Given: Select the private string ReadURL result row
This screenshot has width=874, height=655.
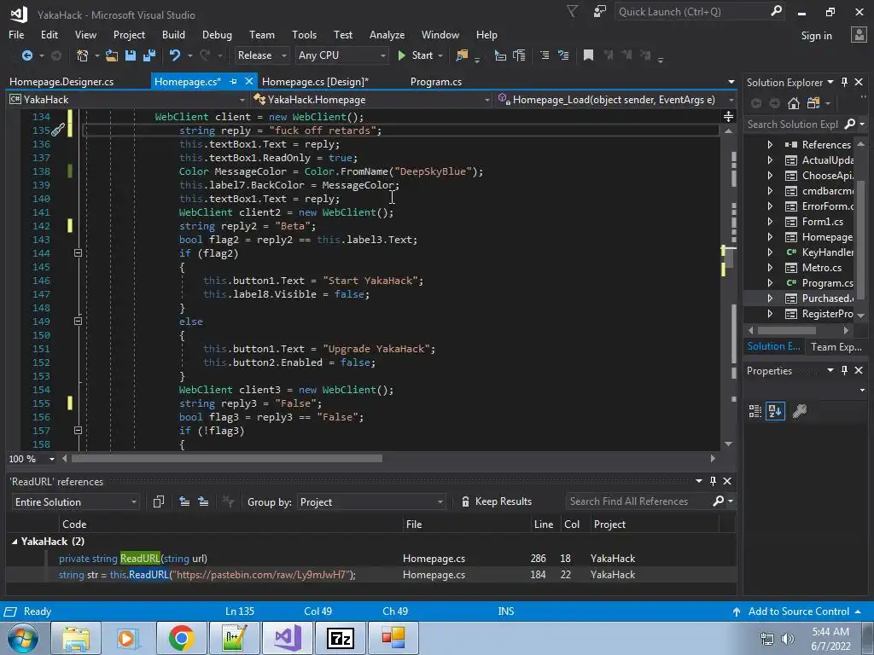Looking at the screenshot, I should (370, 558).
